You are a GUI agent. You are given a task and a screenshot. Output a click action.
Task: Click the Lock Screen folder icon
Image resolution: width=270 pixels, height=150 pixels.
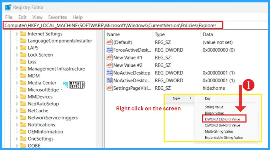click(23, 55)
